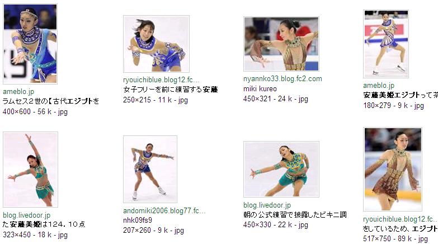Visit the blog.livedoor.jp link under the 450×330 image

coord(267,205)
